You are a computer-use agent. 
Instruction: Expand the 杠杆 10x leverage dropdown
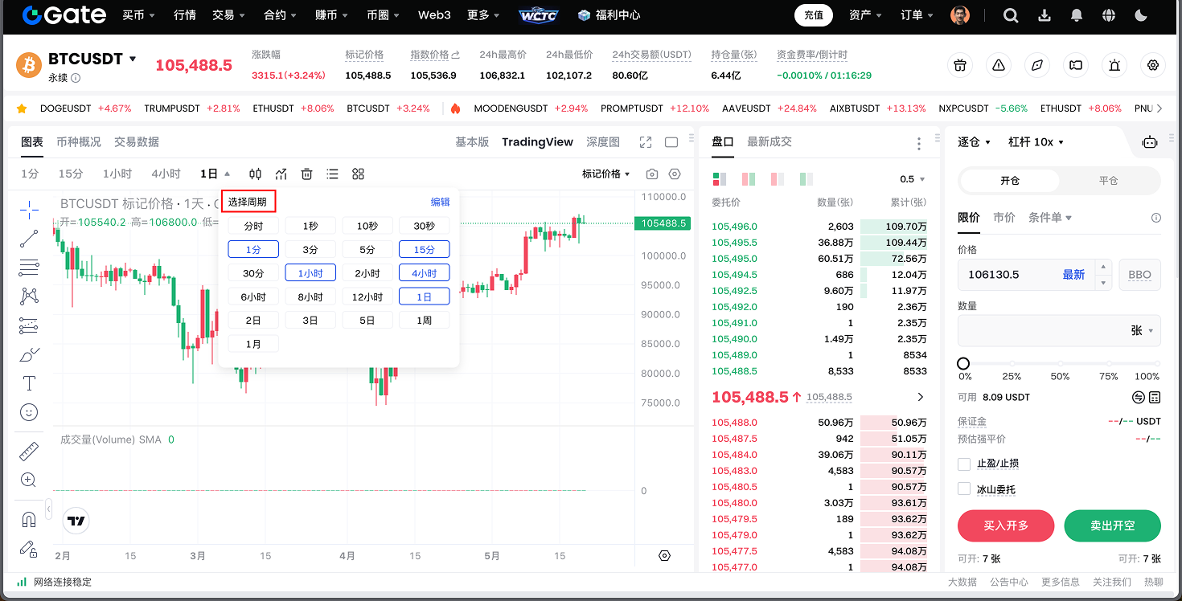(1036, 142)
